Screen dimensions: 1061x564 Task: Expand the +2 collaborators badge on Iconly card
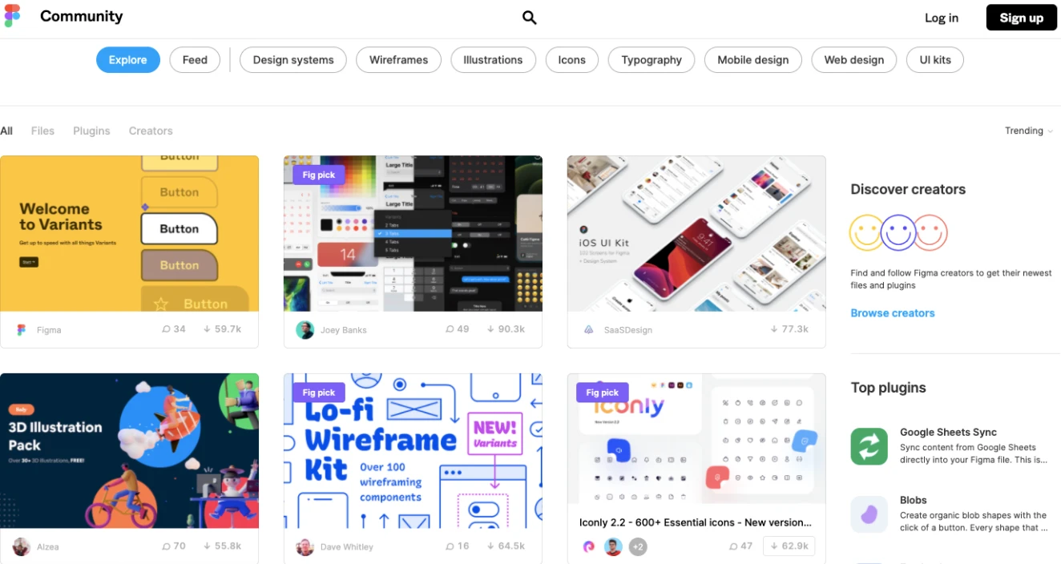(636, 546)
